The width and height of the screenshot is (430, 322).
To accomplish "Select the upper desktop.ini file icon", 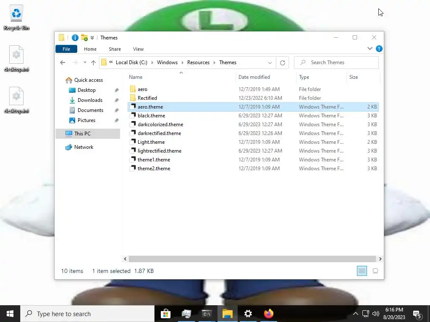I will (x=16, y=59).
